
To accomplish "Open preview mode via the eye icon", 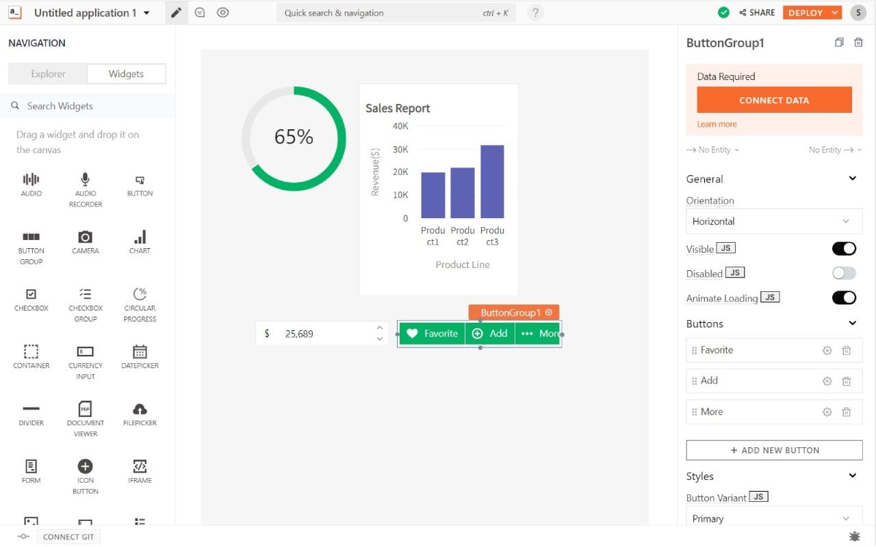I will click(x=222, y=12).
